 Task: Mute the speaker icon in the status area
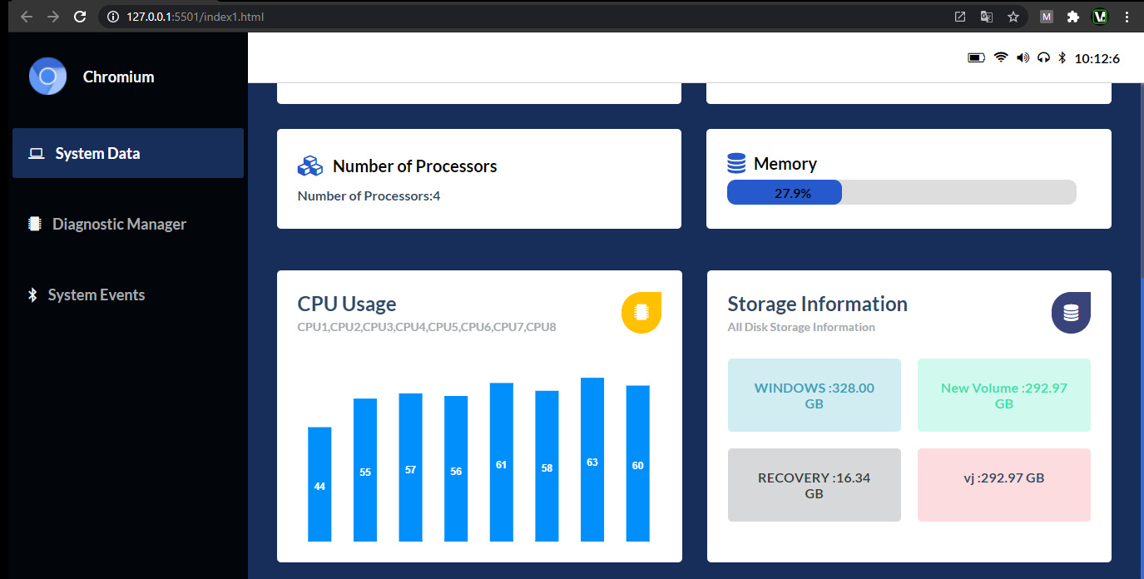1022,57
